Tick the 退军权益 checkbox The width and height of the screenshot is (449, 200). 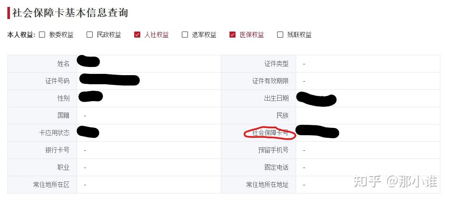[x=185, y=35]
